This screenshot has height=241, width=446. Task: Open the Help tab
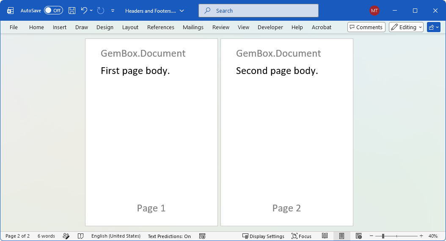click(297, 27)
